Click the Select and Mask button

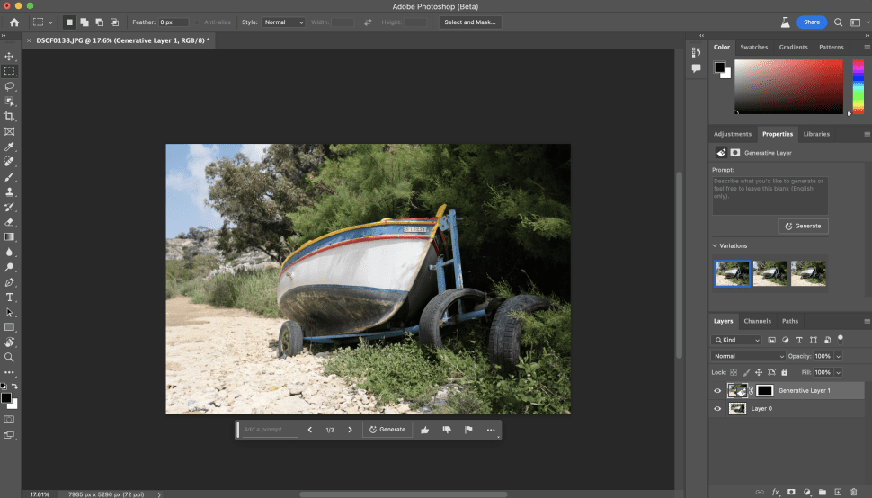coord(470,22)
